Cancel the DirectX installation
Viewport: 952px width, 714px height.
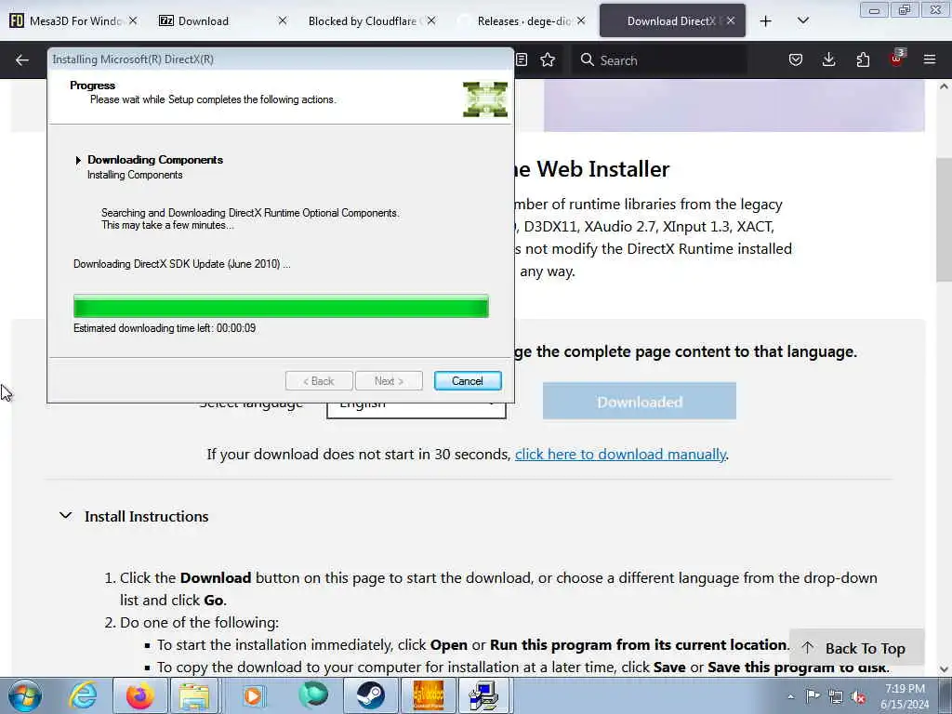tap(468, 380)
